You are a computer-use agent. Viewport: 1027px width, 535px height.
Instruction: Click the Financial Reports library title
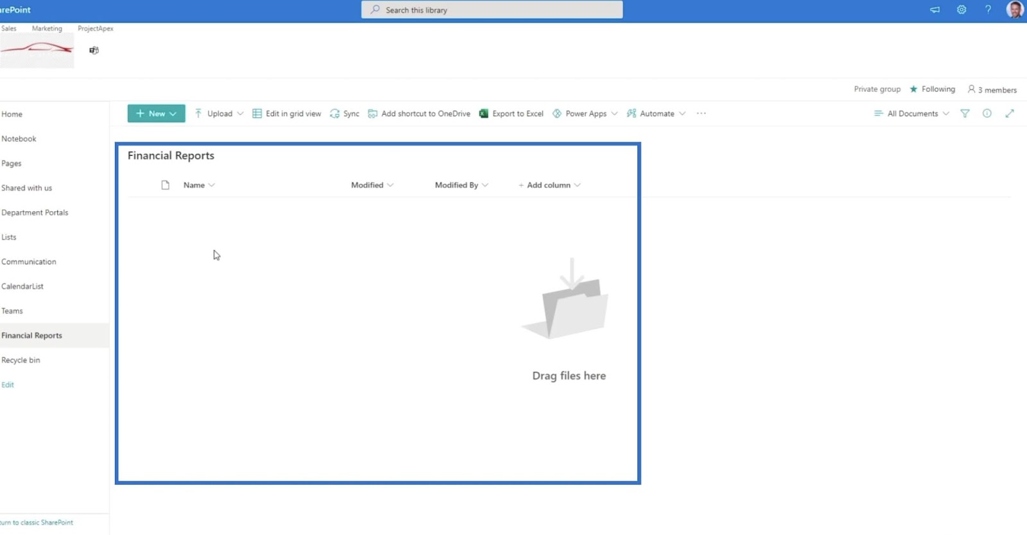[x=171, y=155]
